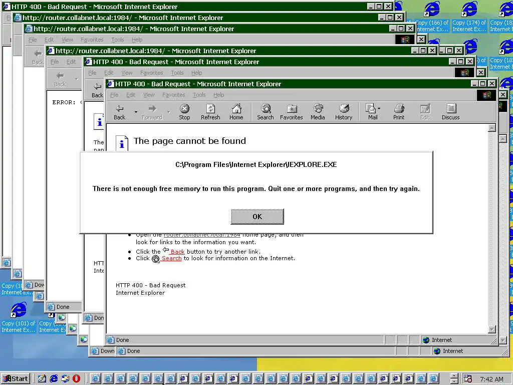The height and width of the screenshot is (385, 513).
Task: Click Back icon in frontmost IE toolbar
Action: [x=119, y=112]
